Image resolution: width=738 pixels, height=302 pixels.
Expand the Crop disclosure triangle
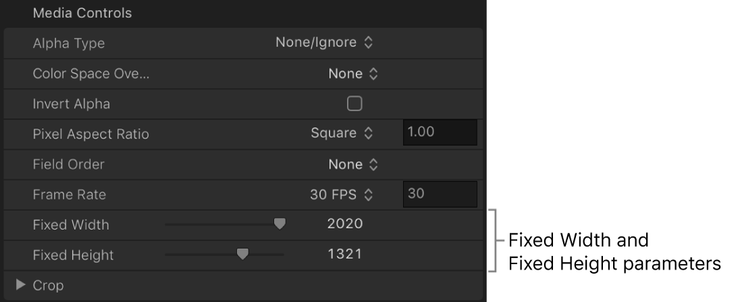(x=20, y=285)
